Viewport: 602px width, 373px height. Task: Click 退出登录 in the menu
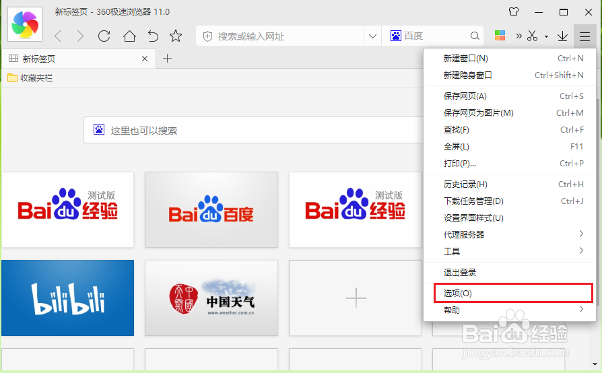click(510, 273)
